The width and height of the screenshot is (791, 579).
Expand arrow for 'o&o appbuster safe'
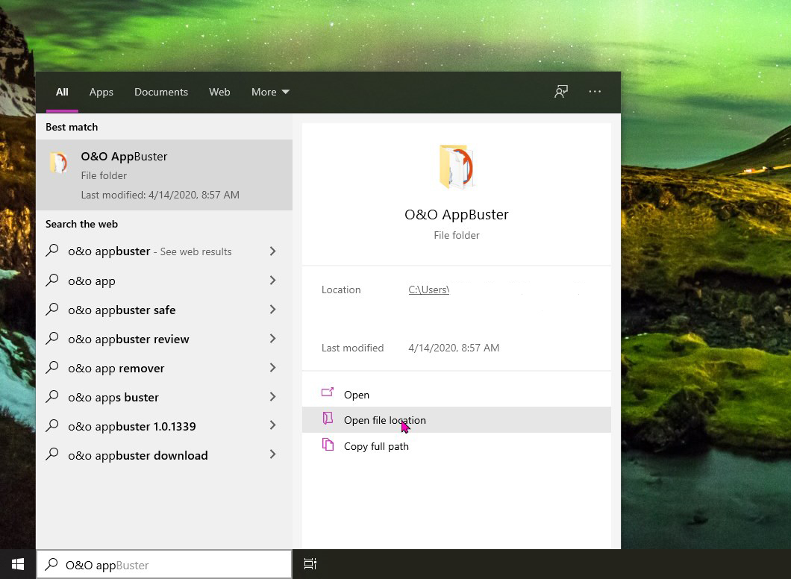click(x=272, y=310)
